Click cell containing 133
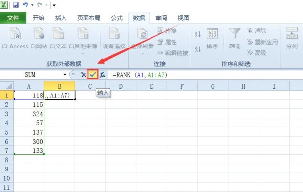 [29, 150]
